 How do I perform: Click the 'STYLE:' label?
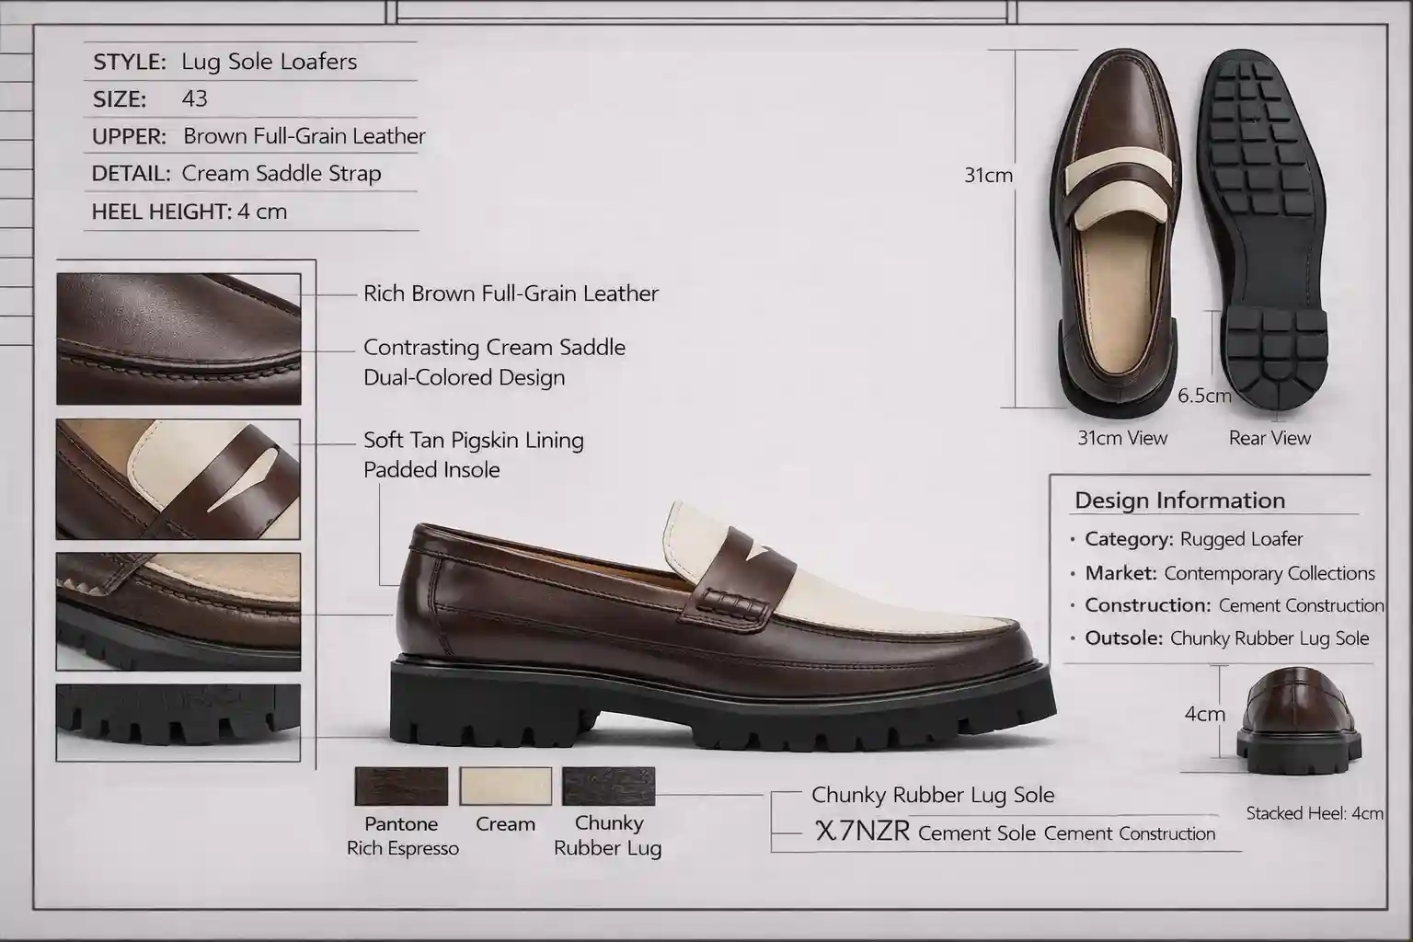(130, 63)
